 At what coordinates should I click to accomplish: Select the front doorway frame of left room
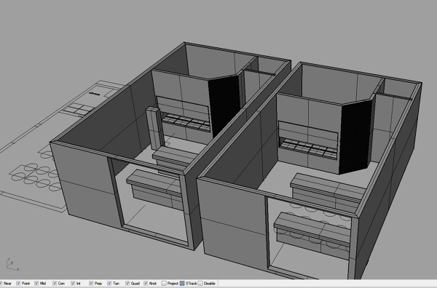point(152,203)
